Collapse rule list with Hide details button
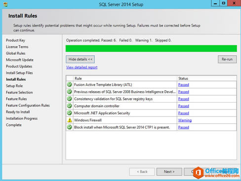Image resolution: width=241 pixels, height=181 pixels. [x=80, y=59]
